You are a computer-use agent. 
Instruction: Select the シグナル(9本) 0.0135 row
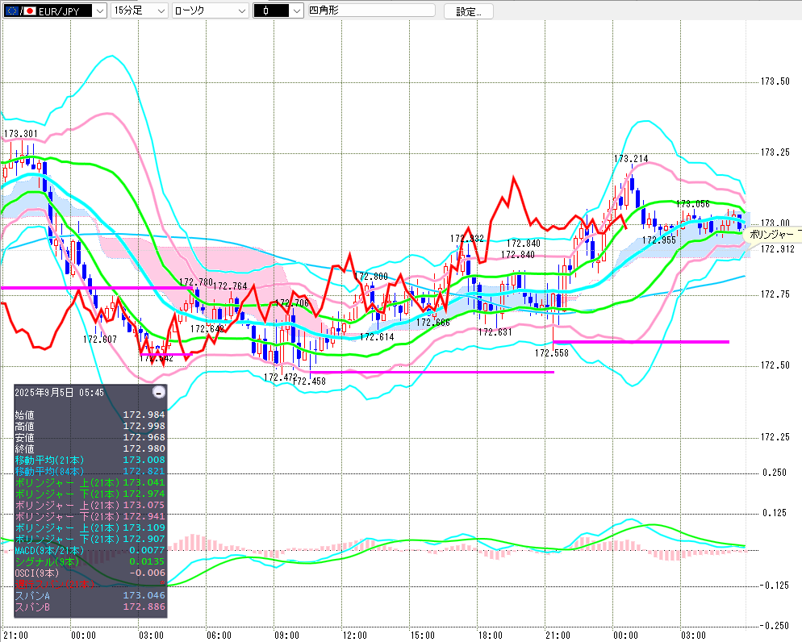pyautogui.click(x=90, y=561)
